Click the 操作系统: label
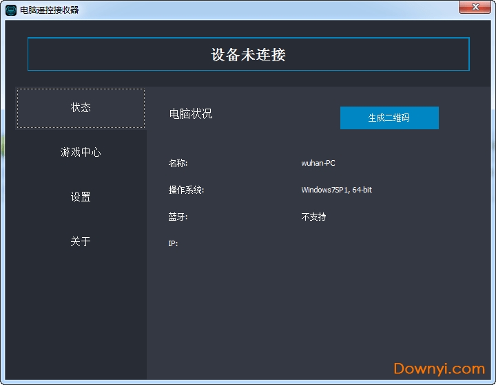The width and height of the screenshot is (496, 385). (x=186, y=190)
